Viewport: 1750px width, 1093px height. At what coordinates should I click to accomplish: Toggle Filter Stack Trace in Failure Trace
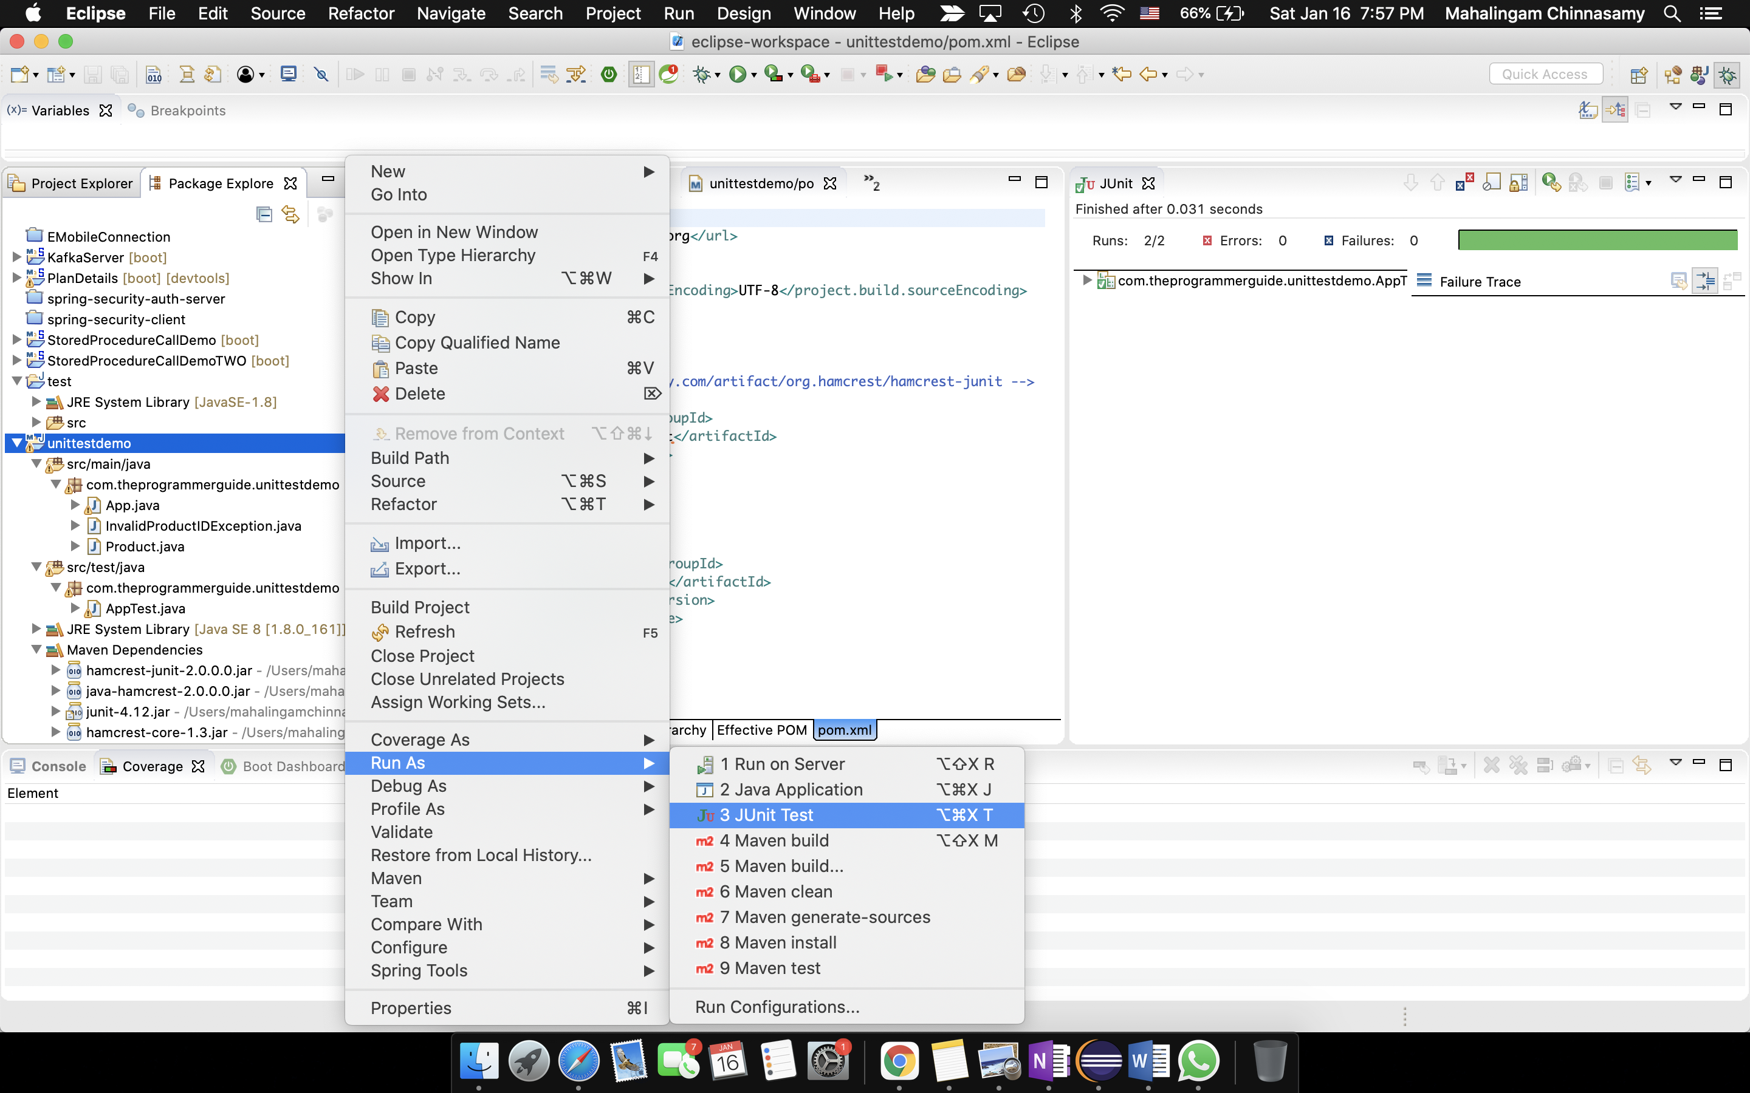pos(1705,281)
